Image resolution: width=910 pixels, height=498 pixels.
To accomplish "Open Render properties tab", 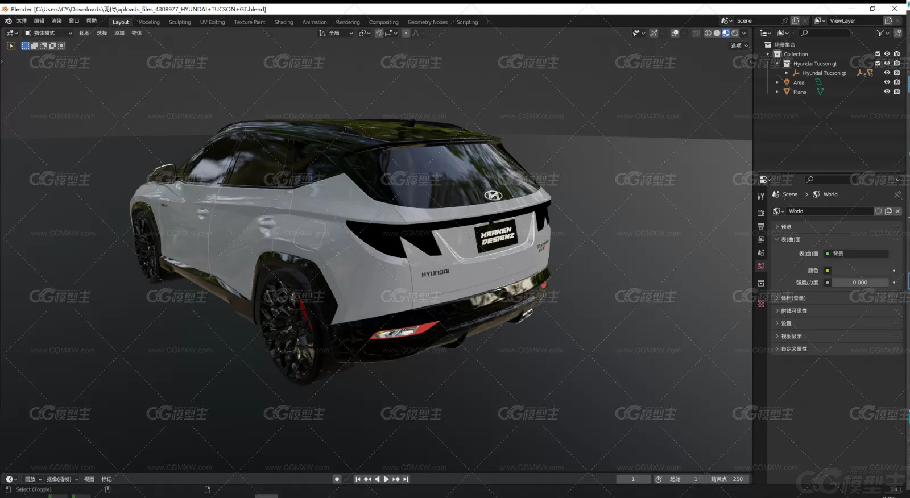I will coord(761,213).
